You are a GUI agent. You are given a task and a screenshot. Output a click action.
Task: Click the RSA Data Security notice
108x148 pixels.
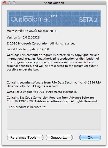[54, 84]
